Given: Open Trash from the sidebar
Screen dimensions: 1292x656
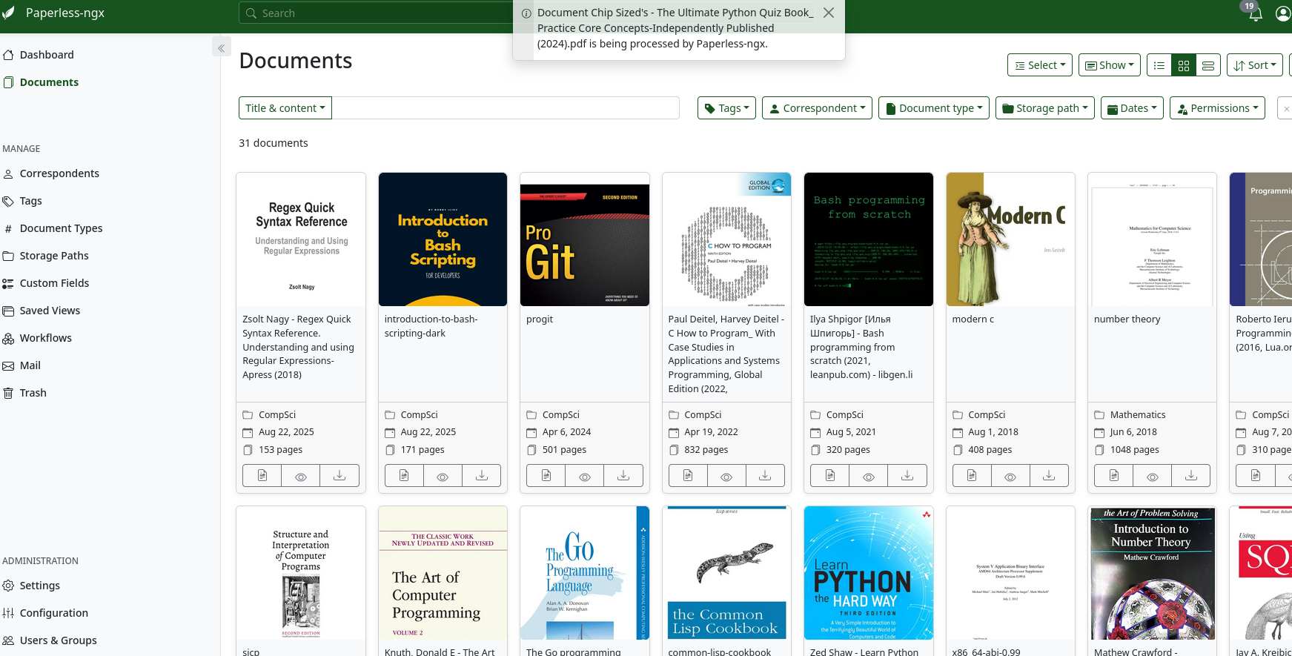Looking at the screenshot, I should pyautogui.click(x=33, y=393).
